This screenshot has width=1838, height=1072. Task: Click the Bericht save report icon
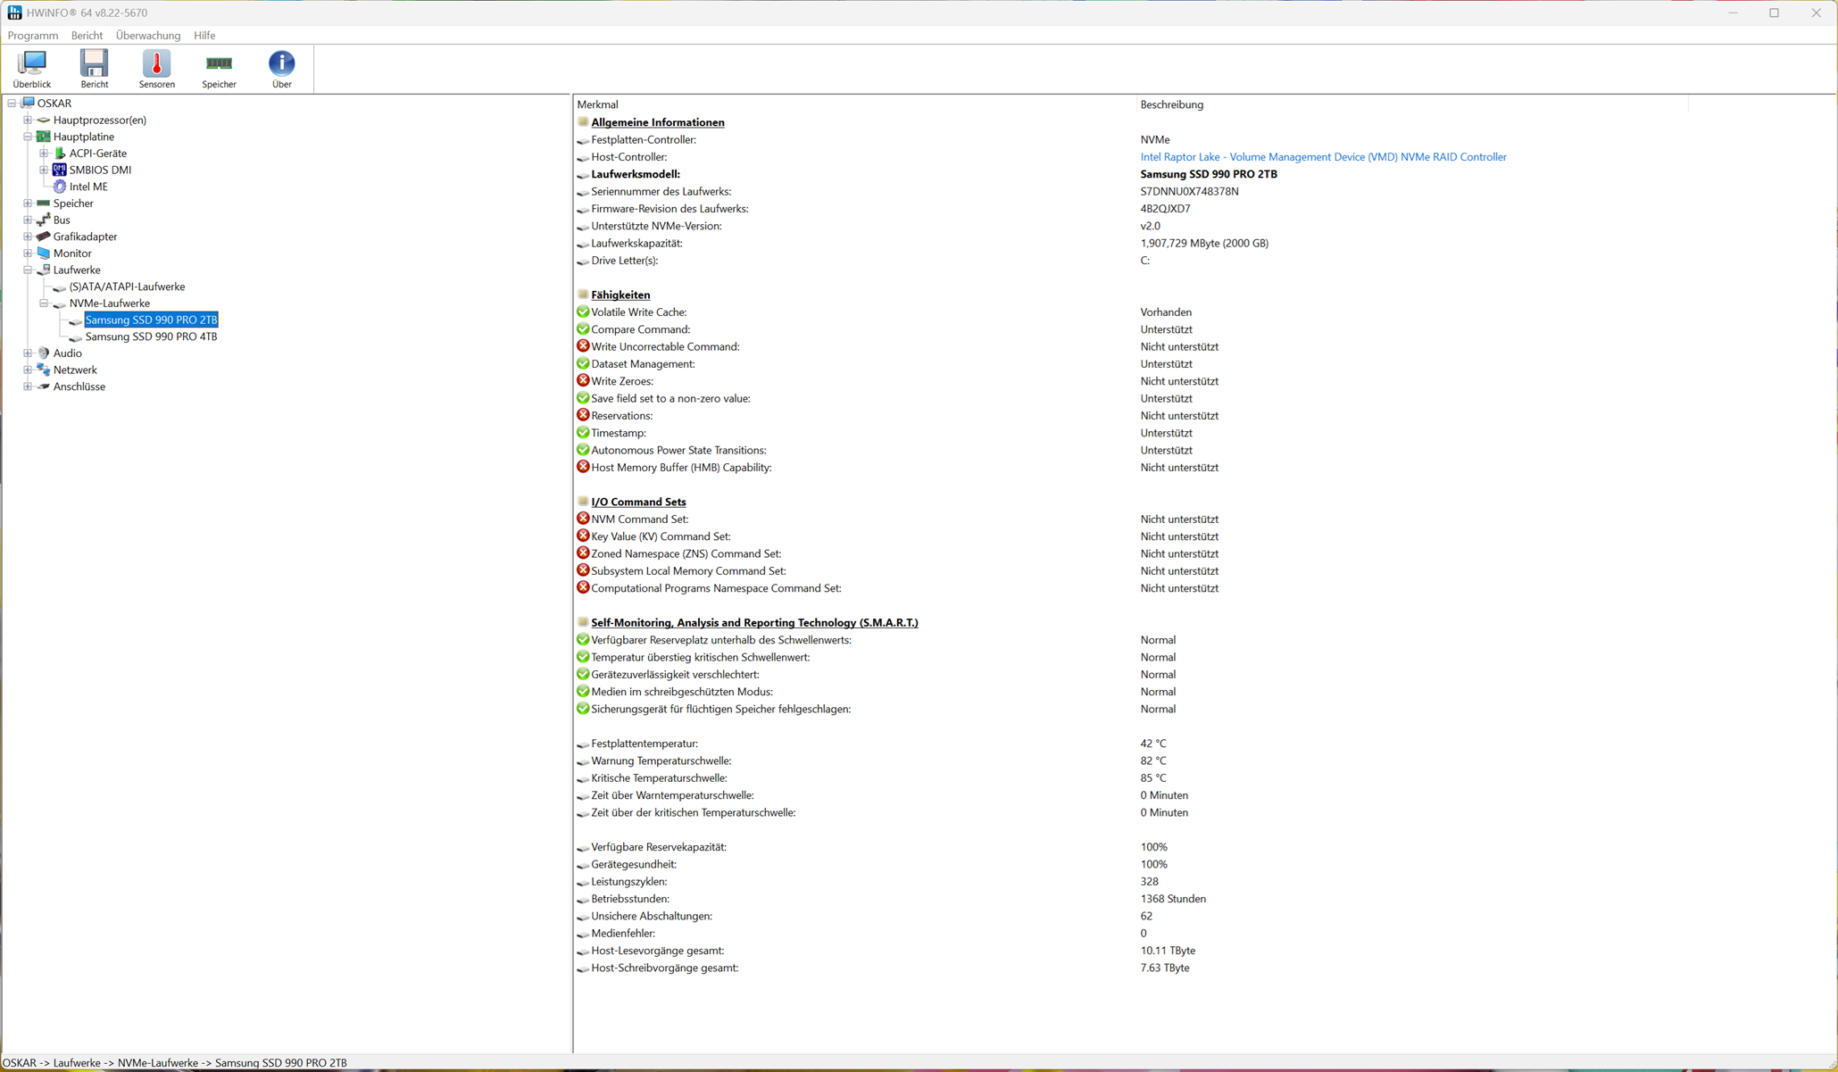(x=95, y=69)
